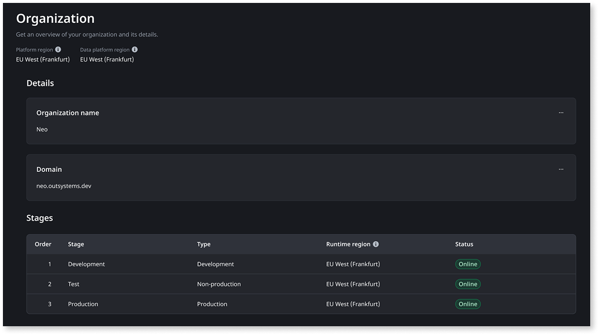The height and width of the screenshot is (335, 599).
Task: Click the Details section heading
Action: point(40,83)
